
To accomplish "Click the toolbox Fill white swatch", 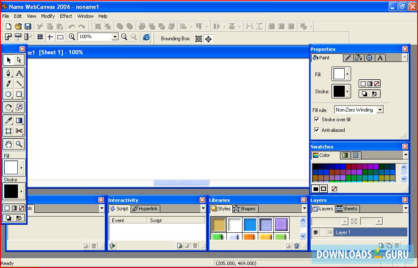I will (11, 167).
